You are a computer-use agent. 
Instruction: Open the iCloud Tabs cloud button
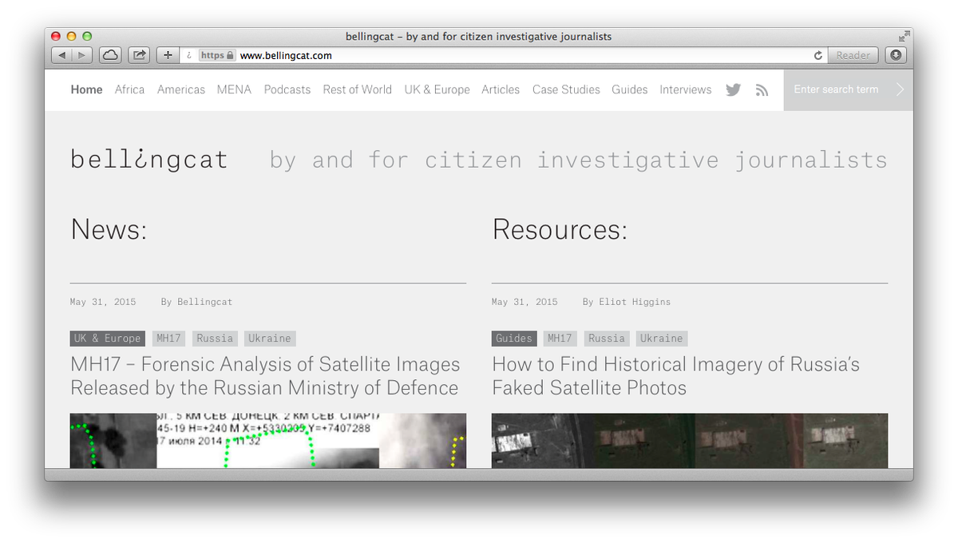pyautogui.click(x=110, y=55)
